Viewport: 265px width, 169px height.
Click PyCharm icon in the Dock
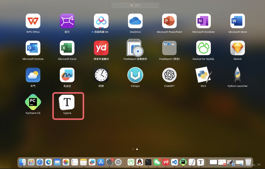183,162
